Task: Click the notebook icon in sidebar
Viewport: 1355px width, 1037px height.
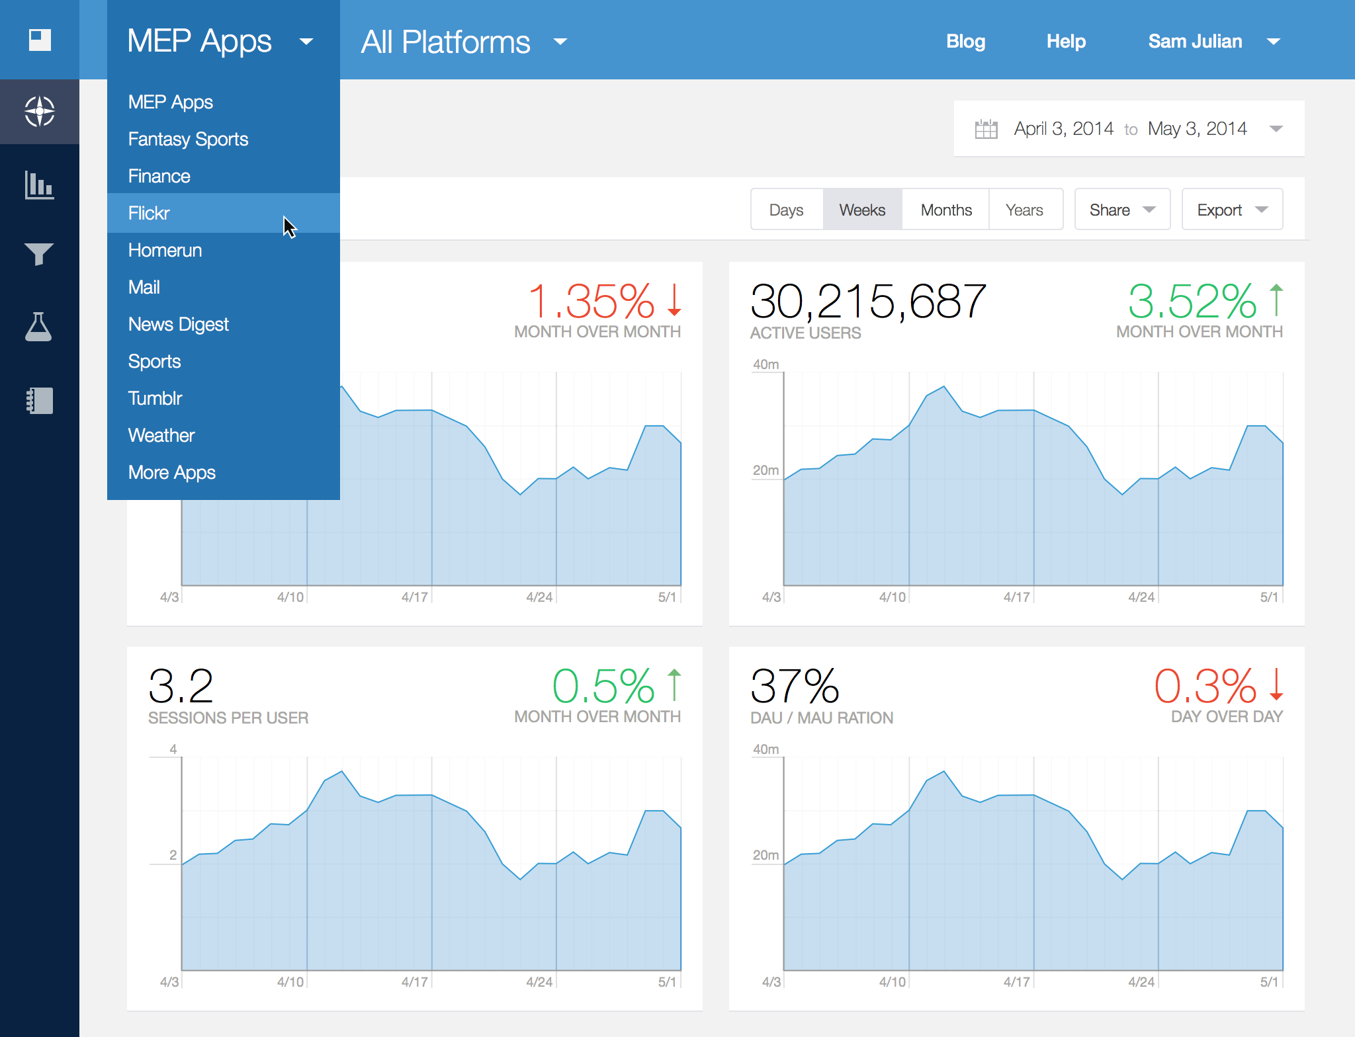Action: [40, 400]
